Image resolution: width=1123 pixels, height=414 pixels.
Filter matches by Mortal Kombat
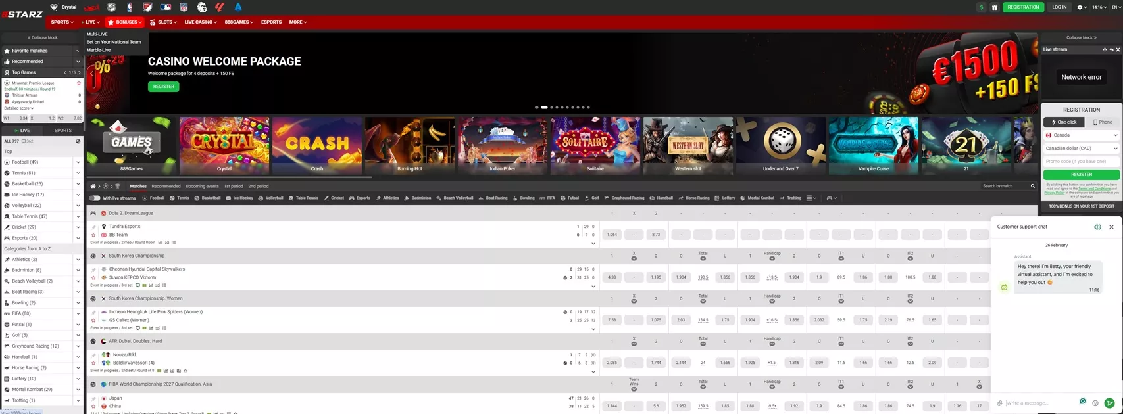[x=758, y=198]
